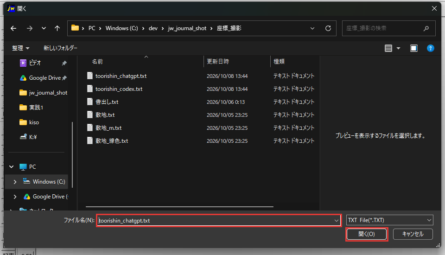Image resolution: width=445 pixels, height=255 pixels.
Task: Click the horizontal scrollbar in file list
Action: [x=180, y=207]
